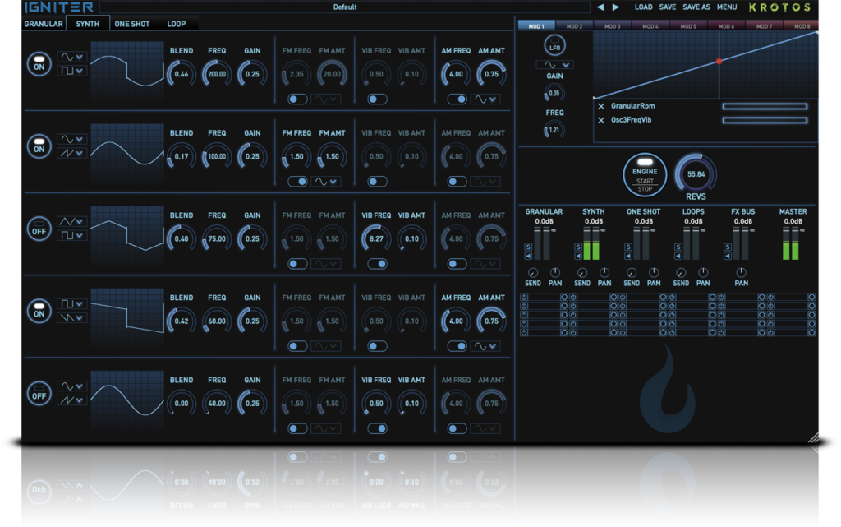Image resolution: width=841 pixels, height=527 pixels.
Task: Power on the top FX slot under LOOPS
Action: 672,297
